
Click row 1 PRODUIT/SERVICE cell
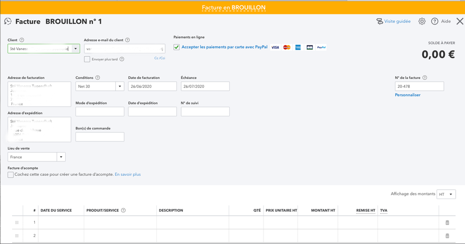121,223
